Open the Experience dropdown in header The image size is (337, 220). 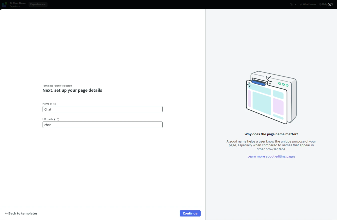38,4
